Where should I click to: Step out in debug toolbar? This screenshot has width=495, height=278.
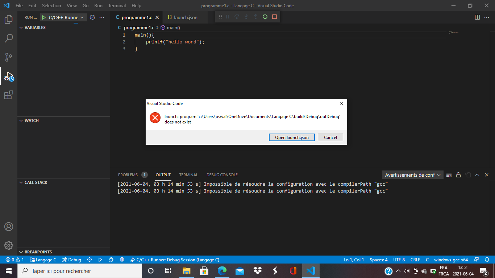tap(255, 17)
